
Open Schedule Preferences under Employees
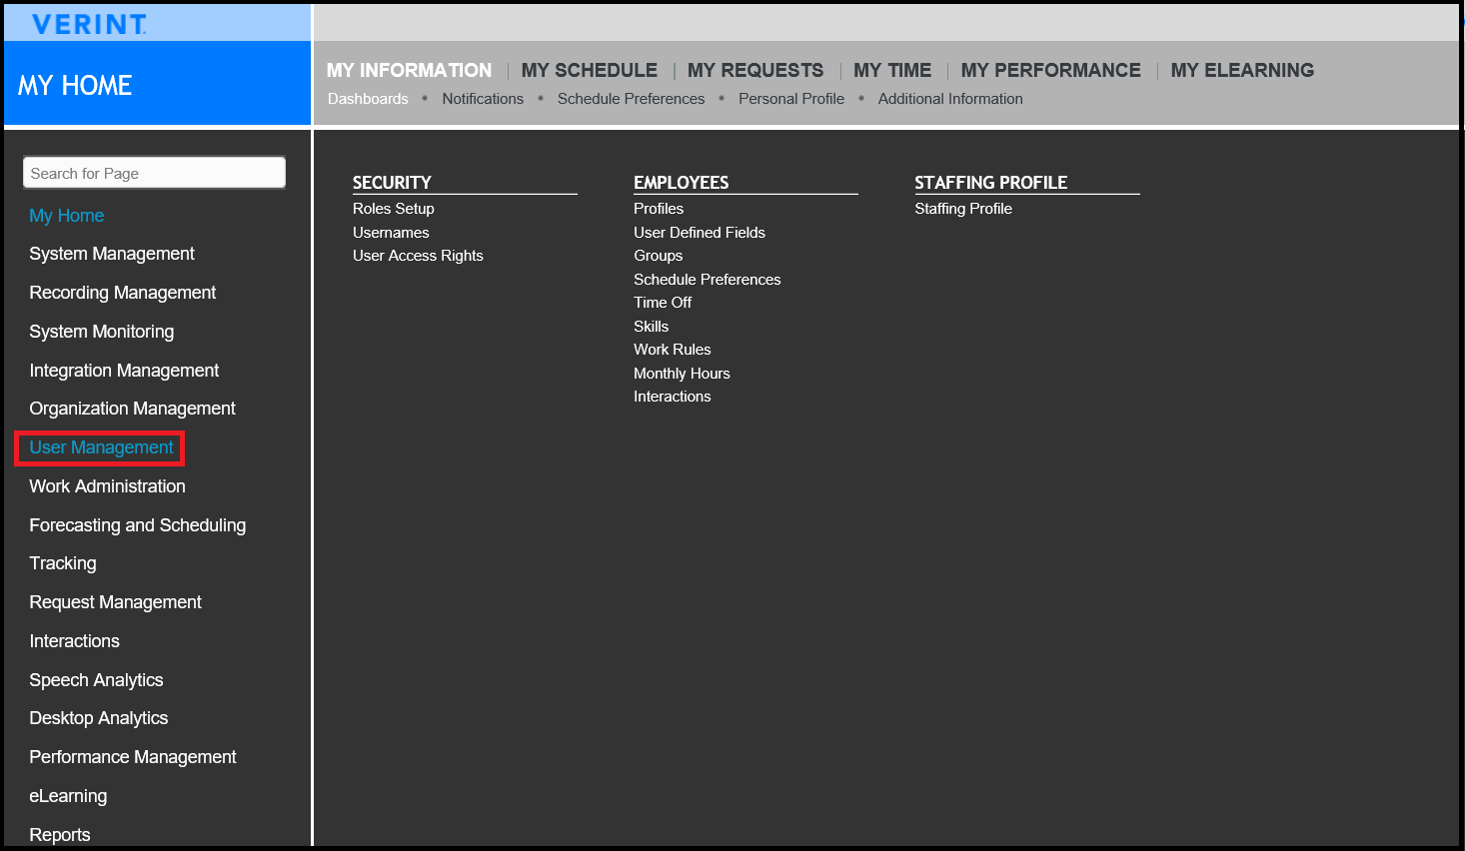click(x=708, y=280)
